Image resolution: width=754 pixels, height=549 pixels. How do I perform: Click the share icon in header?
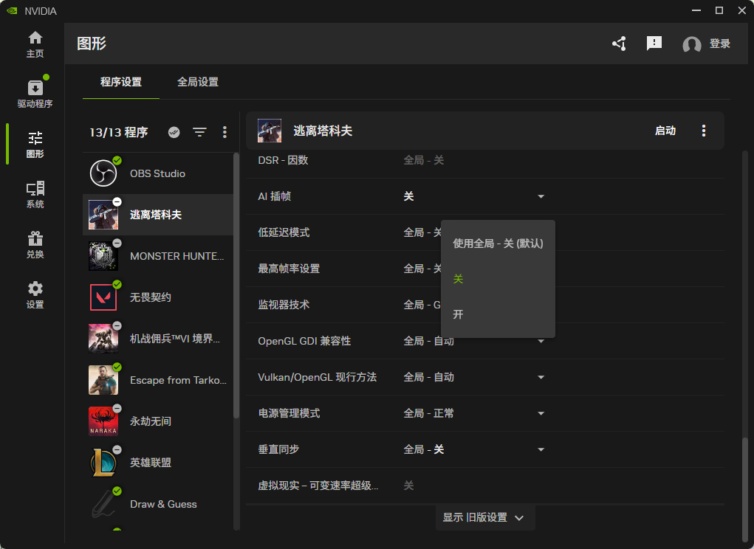point(619,44)
